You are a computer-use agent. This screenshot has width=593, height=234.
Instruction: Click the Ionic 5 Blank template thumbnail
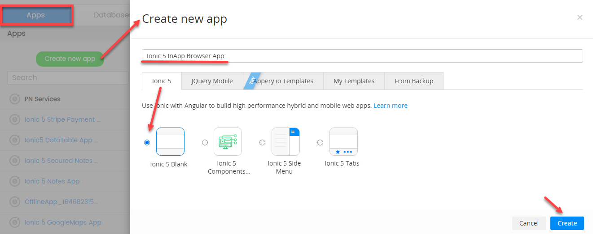[x=170, y=141]
